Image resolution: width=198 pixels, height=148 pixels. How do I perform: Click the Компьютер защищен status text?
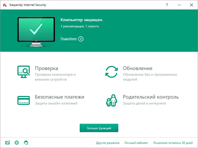[x=82, y=20]
